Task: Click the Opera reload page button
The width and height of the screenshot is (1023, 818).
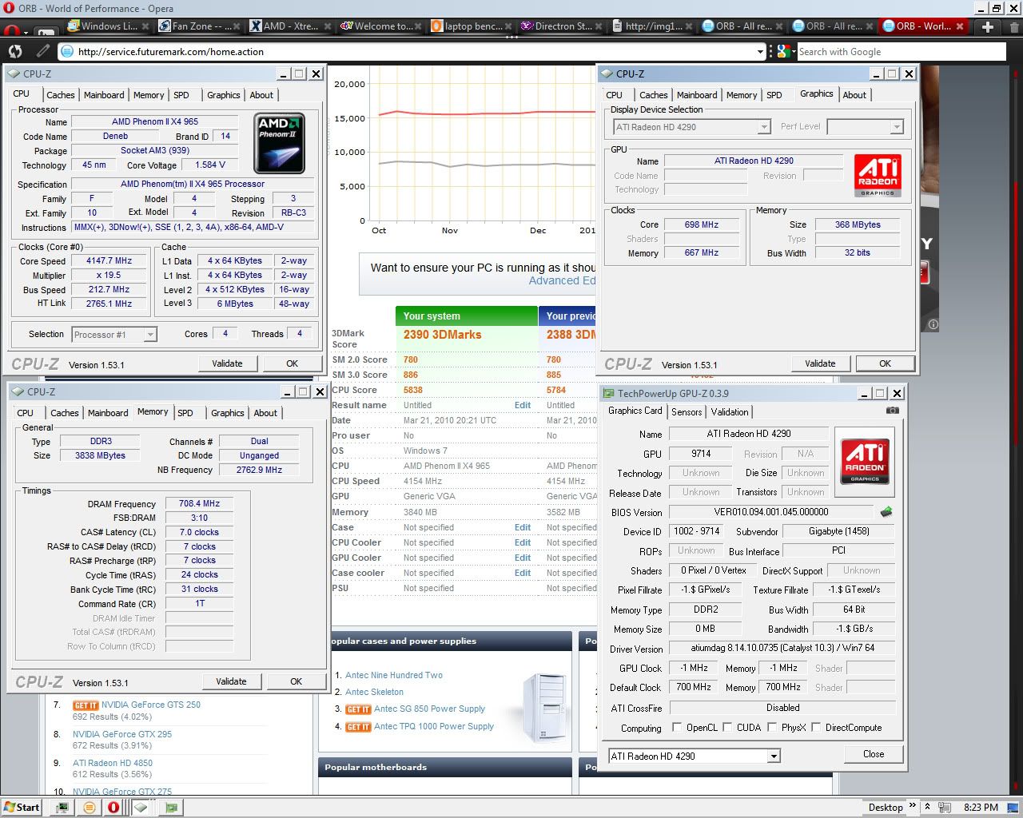Action: click(15, 52)
